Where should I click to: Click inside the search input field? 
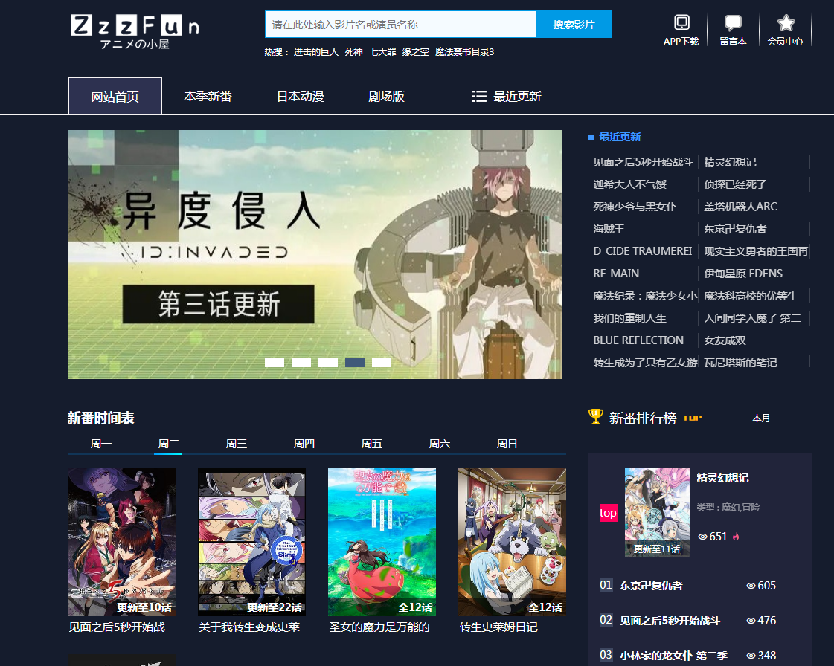(400, 25)
